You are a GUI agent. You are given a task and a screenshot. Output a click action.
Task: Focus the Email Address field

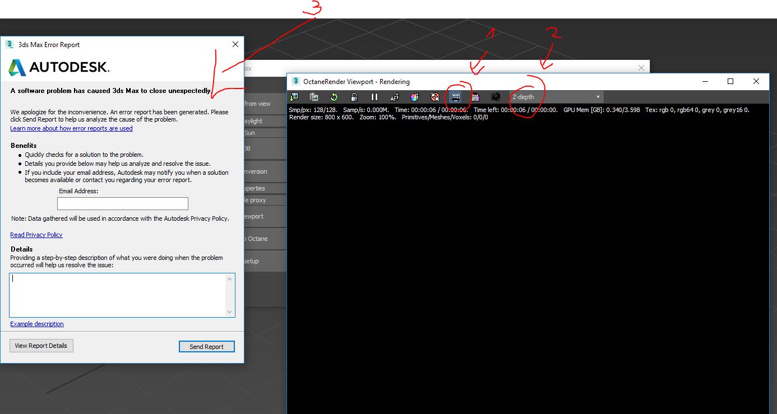pos(123,203)
